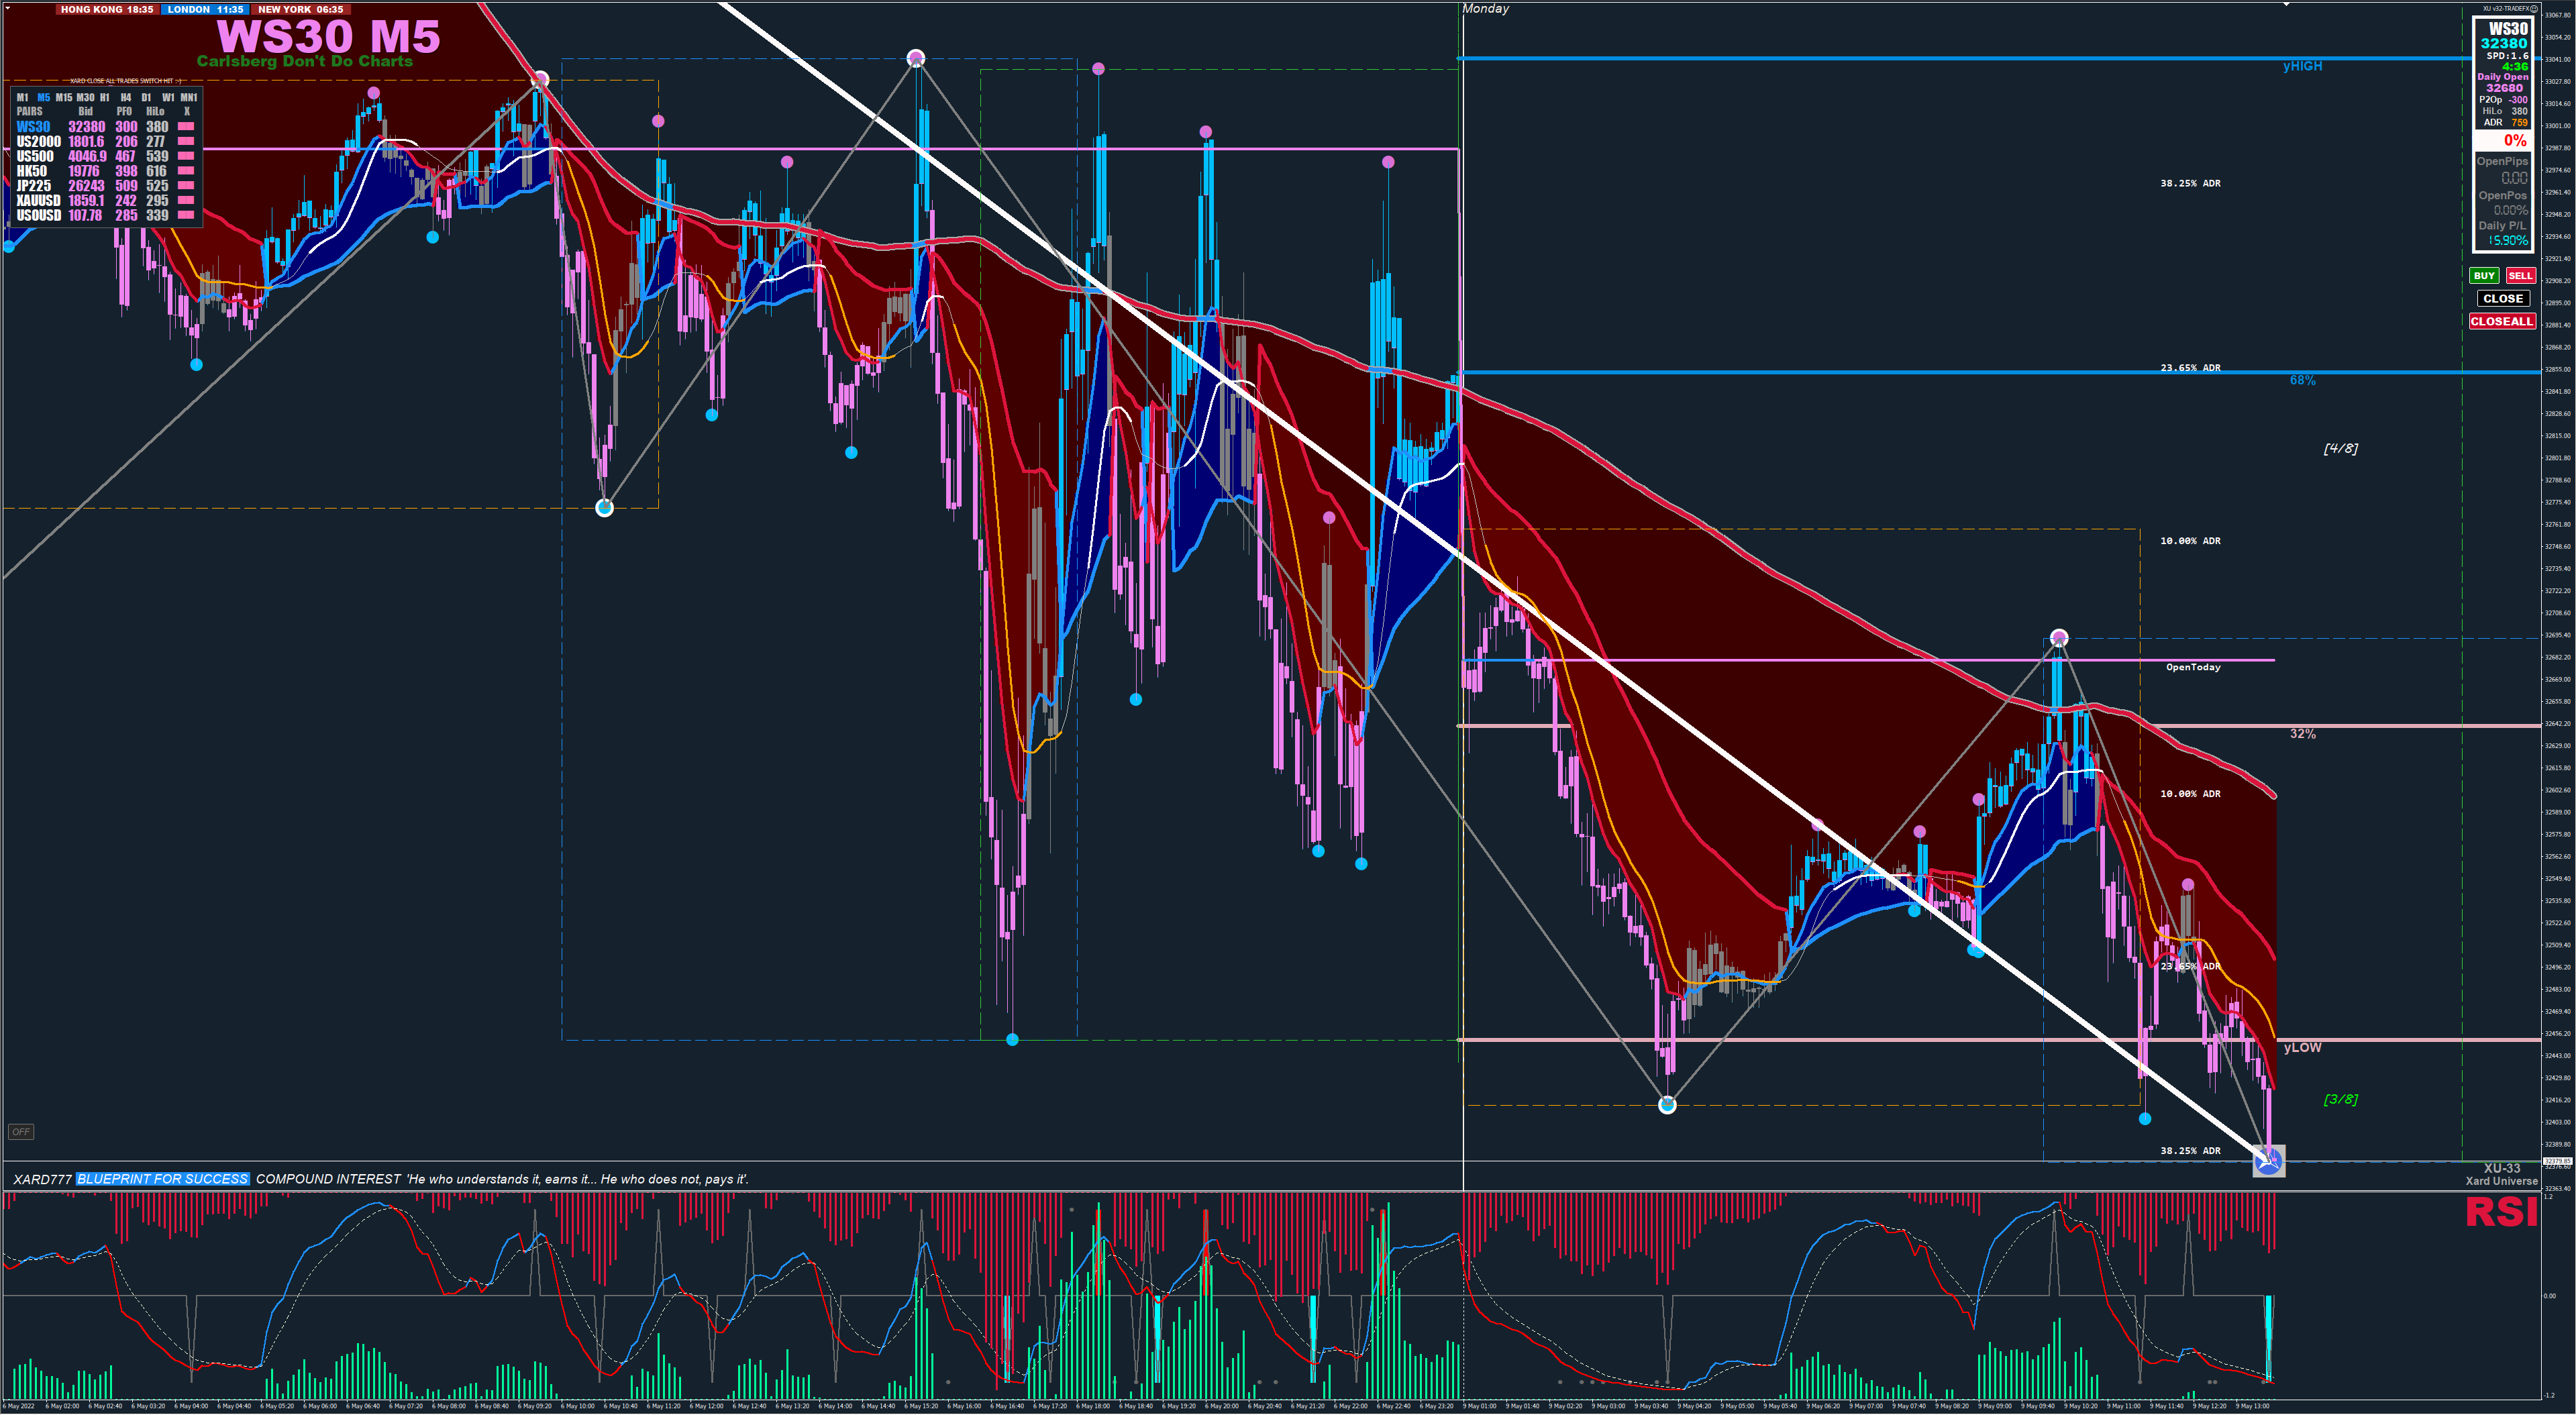The image size is (2576, 1415).
Task: Open the US2000 pair chart
Action: (x=38, y=142)
